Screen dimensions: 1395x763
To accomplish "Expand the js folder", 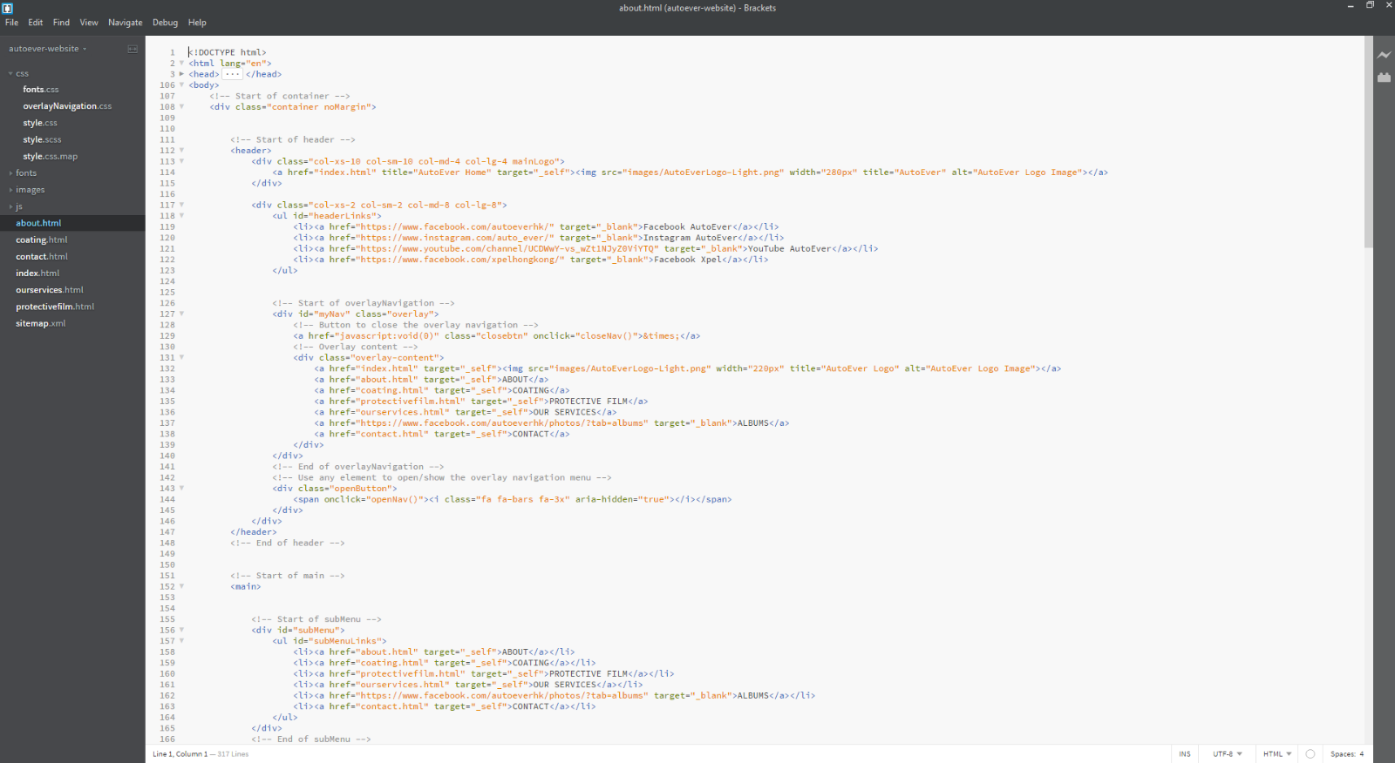I will point(10,207).
